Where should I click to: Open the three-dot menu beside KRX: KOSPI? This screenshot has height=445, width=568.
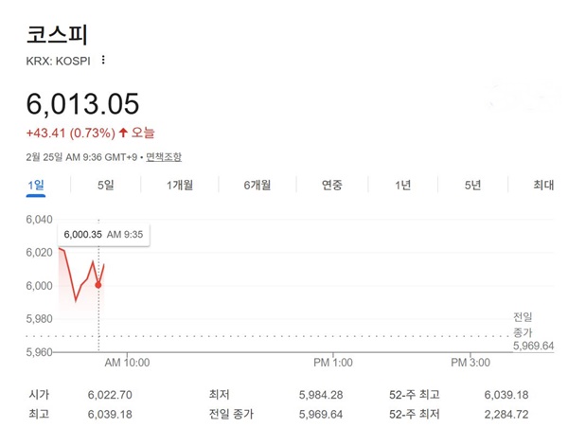103,61
